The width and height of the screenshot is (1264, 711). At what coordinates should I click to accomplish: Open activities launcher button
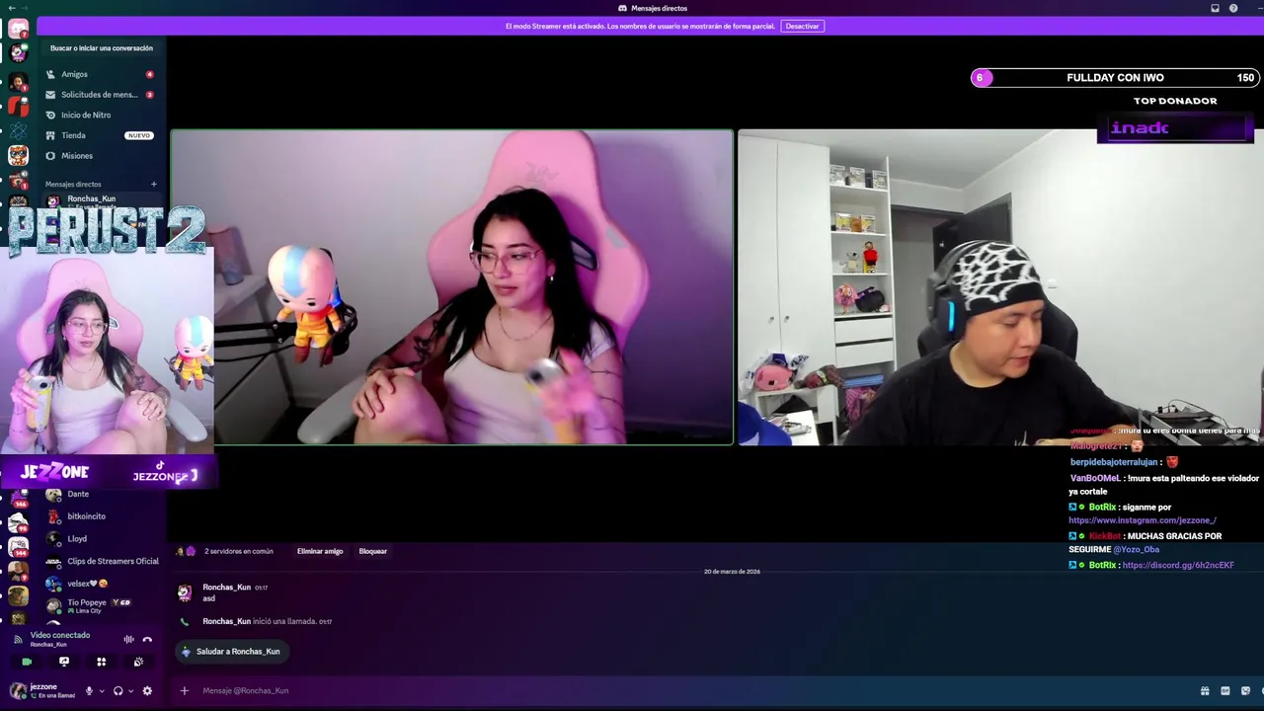click(101, 662)
